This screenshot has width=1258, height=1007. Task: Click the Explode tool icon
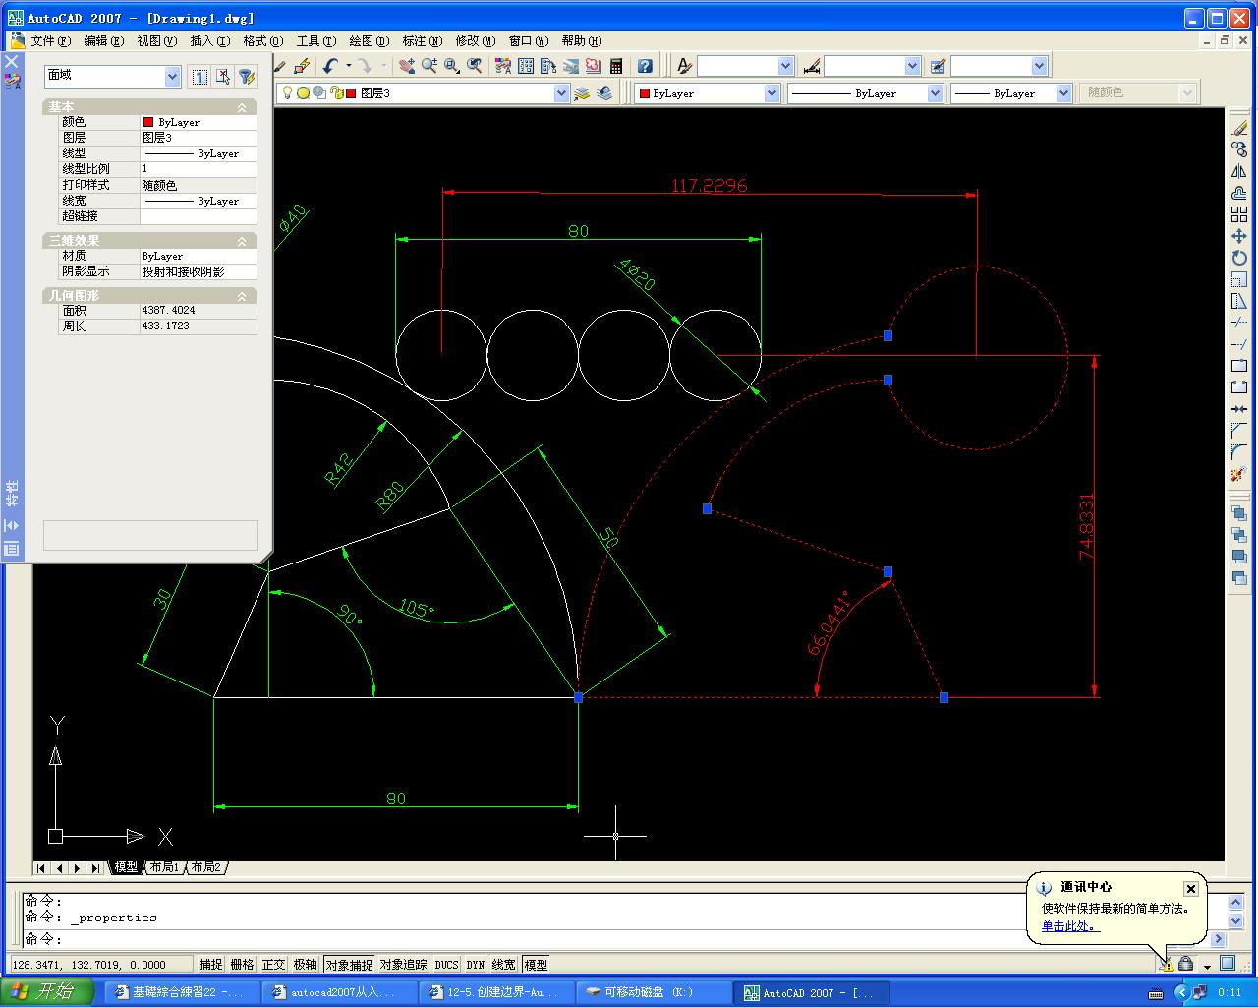pyautogui.click(x=1238, y=474)
